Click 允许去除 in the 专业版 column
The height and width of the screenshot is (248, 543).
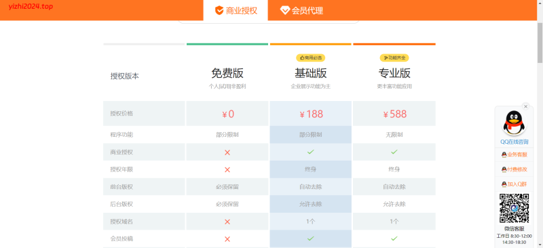[x=394, y=204]
